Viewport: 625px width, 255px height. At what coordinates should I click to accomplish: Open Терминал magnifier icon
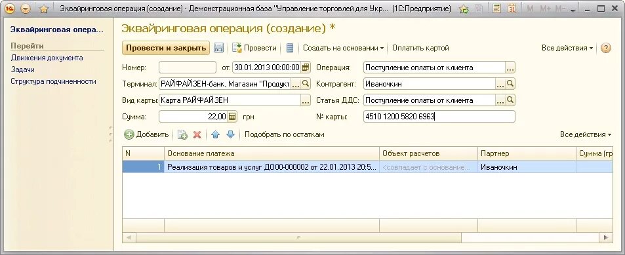306,84
